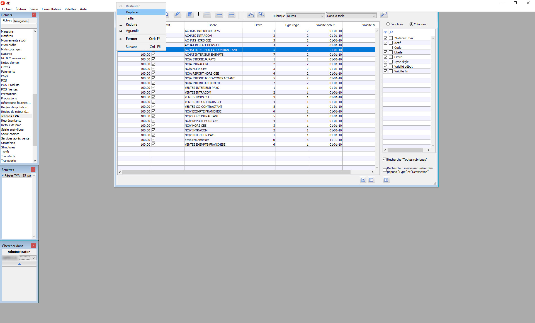Expand the Dans la table dropdown
Screen dimensions: 535x323
[x=351, y=16]
